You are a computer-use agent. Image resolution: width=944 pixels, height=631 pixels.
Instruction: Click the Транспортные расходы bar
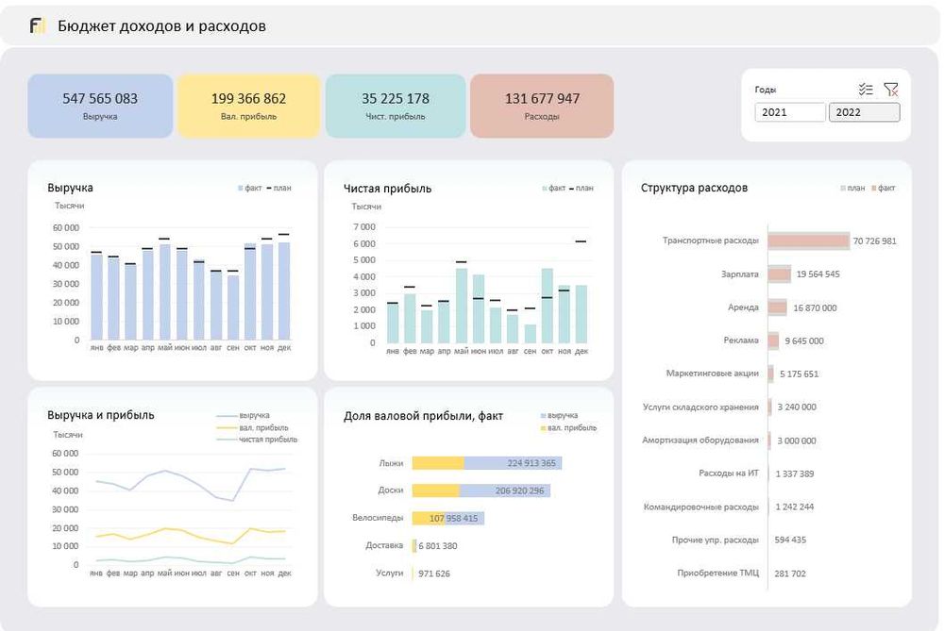coord(809,241)
